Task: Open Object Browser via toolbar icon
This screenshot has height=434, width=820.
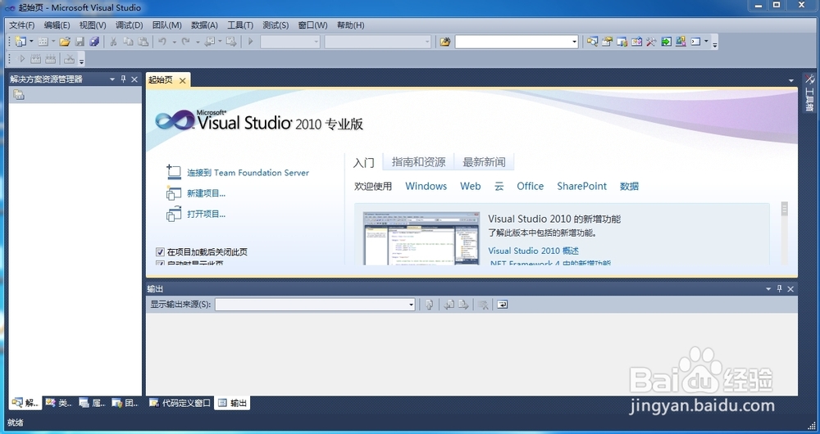Action: click(636, 41)
